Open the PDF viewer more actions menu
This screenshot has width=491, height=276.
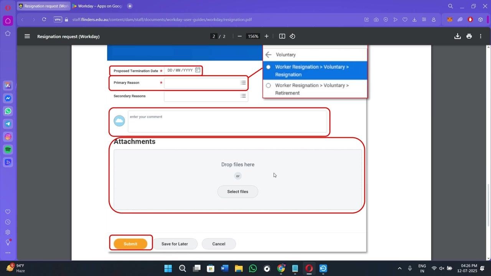tap(481, 36)
